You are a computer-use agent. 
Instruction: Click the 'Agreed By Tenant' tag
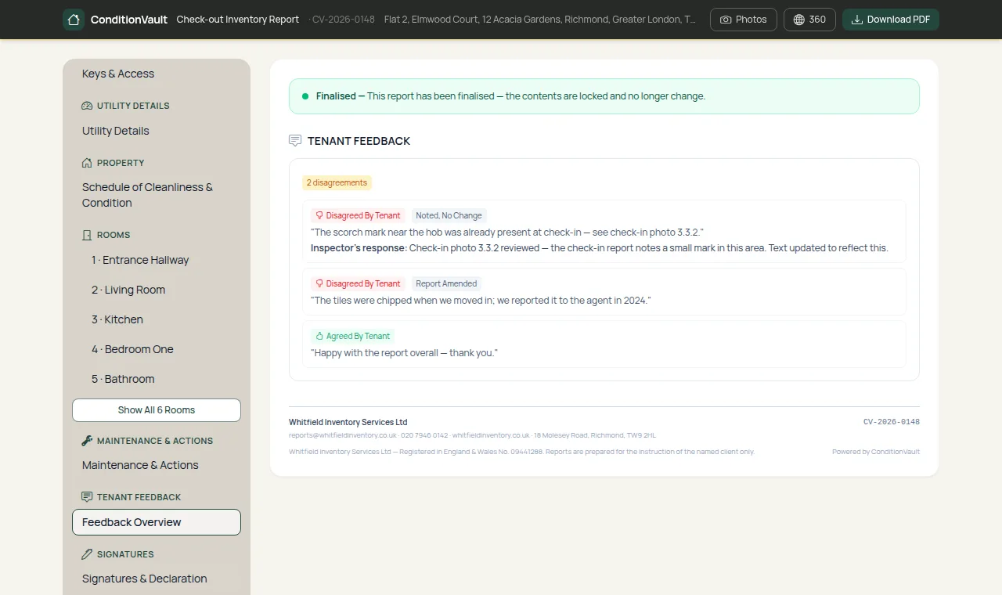(x=352, y=336)
